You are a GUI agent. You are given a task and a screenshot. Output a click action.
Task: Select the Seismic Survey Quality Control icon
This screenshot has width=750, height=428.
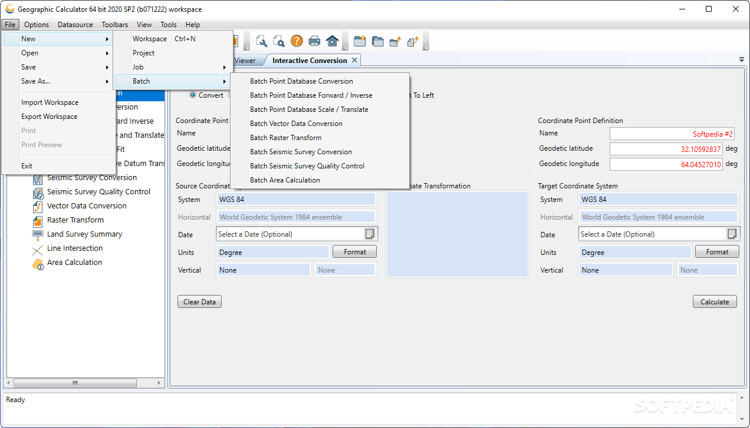(x=38, y=192)
